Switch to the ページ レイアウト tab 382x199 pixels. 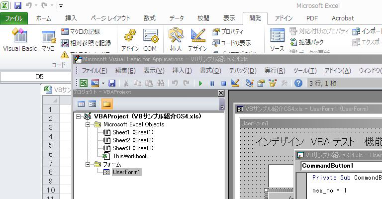pos(110,18)
